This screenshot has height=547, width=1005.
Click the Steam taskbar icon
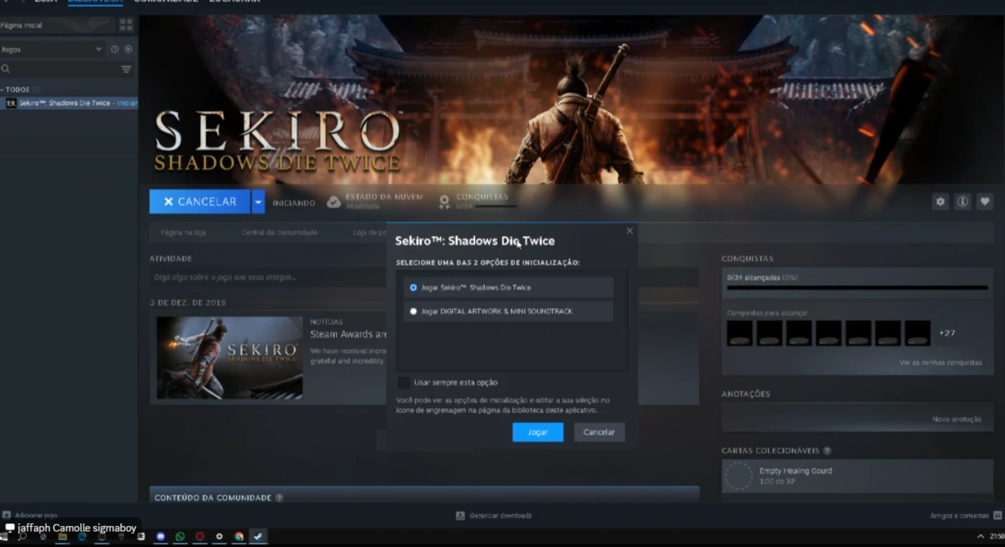258,536
